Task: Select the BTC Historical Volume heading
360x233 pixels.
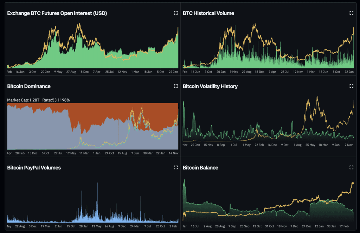Action: [x=208, y=13]
